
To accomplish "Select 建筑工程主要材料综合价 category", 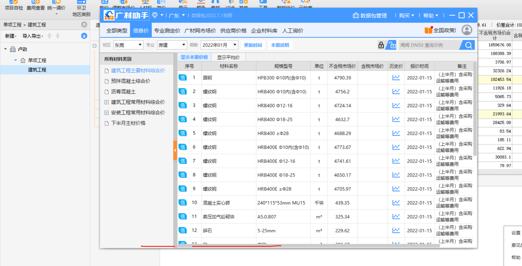I will [138, 71].
